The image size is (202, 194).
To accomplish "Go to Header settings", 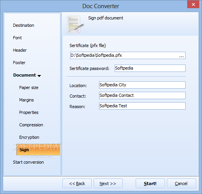I will [x=19, y=50].
